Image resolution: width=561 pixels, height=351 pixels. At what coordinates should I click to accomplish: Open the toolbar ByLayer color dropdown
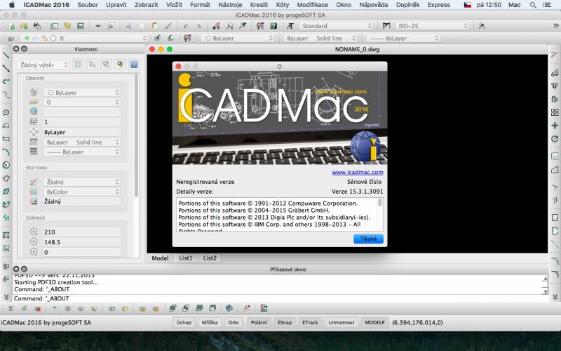click(x=238, y=38)
